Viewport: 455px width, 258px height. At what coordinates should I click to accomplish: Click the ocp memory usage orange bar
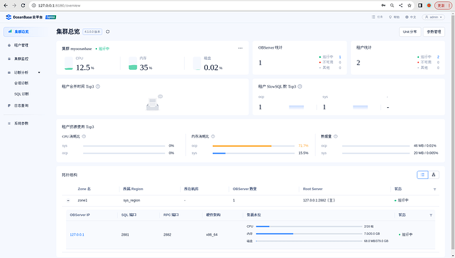click(x=242, y=146)
